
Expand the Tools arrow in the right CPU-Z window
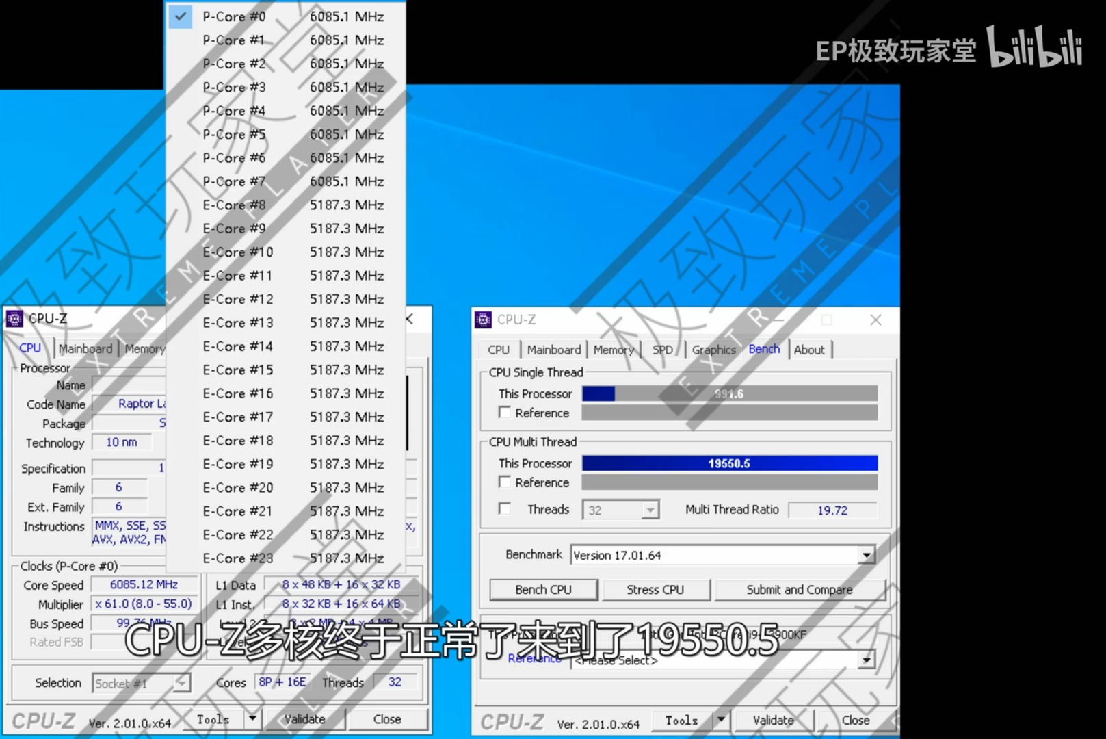tap(720, 720)
